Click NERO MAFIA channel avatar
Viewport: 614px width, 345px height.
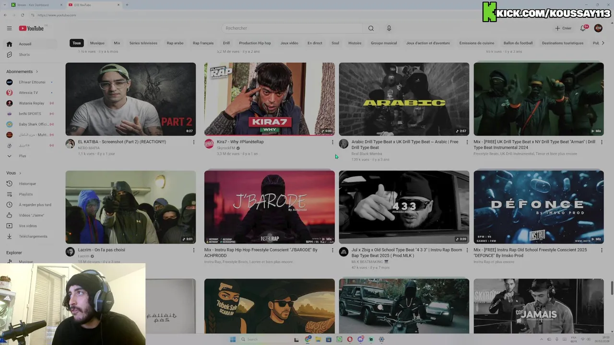70,144
